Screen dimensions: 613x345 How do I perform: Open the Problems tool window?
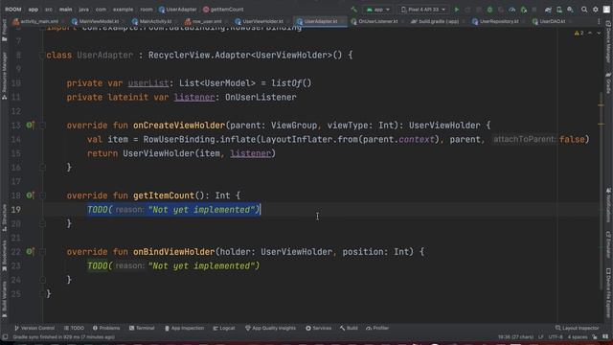[x=106, y=328]
